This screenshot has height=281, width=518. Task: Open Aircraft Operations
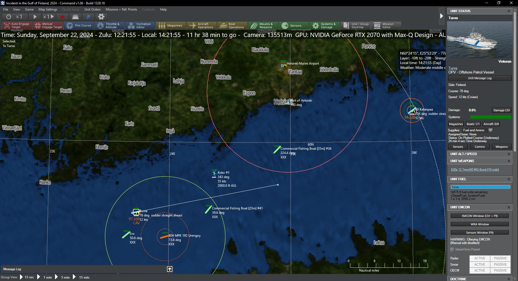tap(202, 26)
